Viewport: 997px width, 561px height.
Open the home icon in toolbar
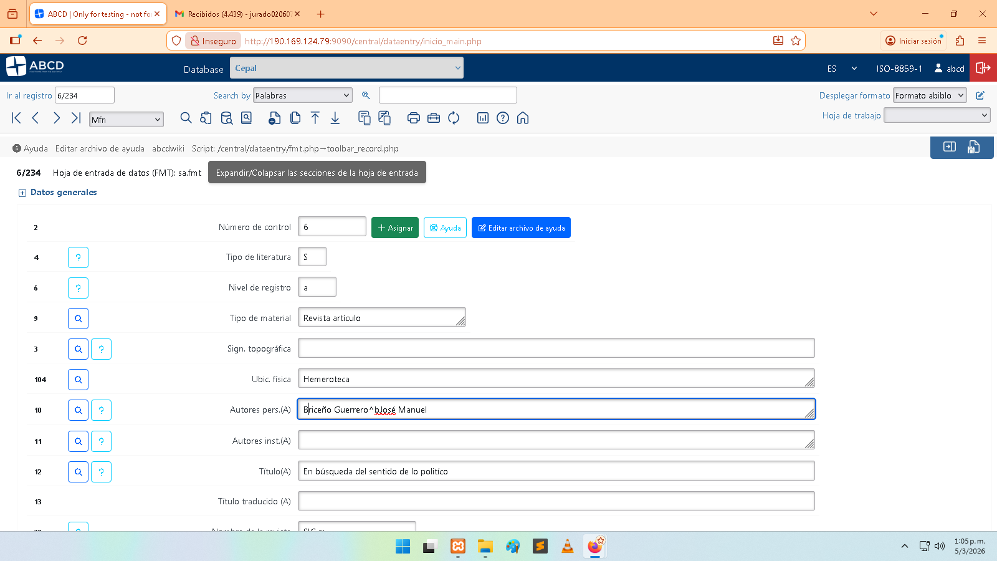coord(523,118)
